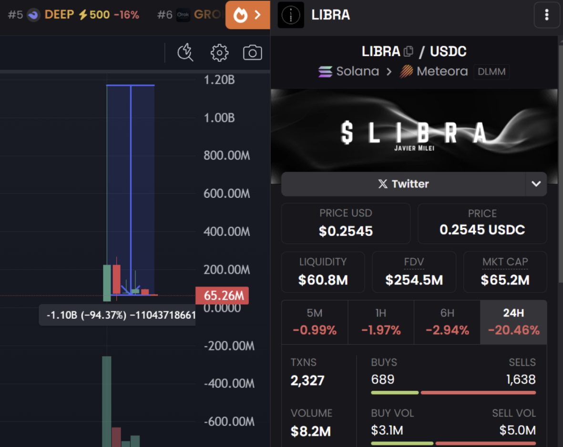Click the MKT CAP $65.2M box
Image resolution: width=563 pixels, height=447 pixels.
coord(505,272)
